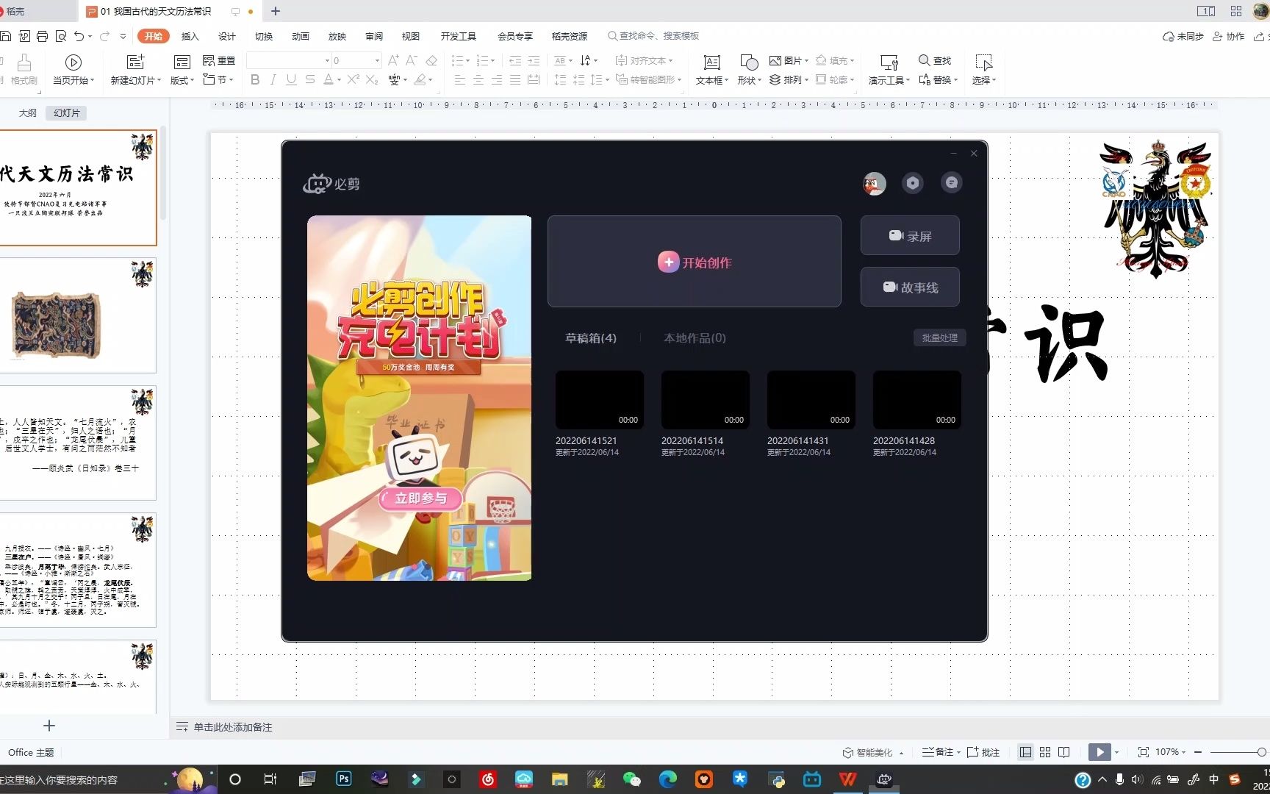Image resolution: width=1270 pixels, height=794 pixels.
Task: Toggle strikethrough formatting
Action: pos(310,79)
